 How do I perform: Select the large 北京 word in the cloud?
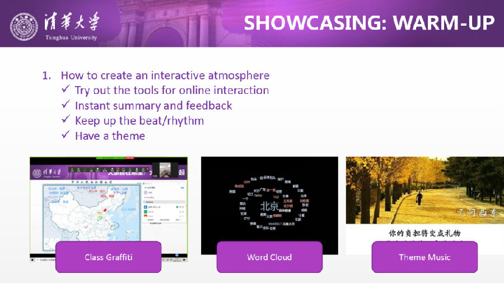[x=269, y=205]
